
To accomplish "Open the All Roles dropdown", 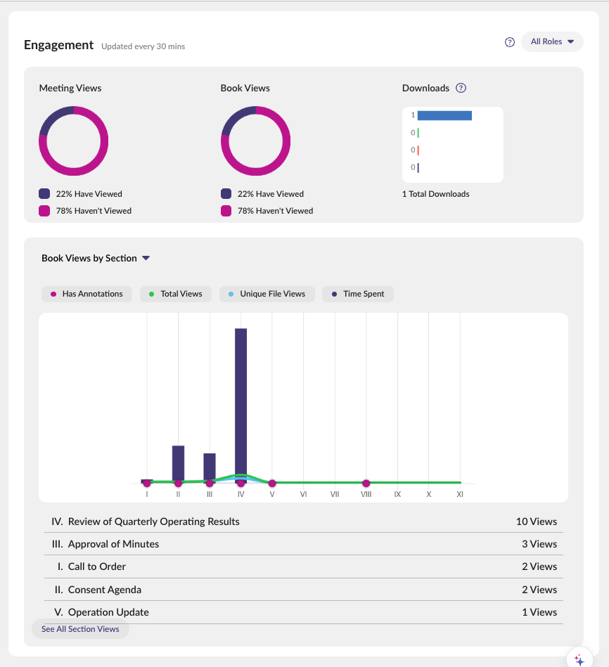I will (552, 41).
